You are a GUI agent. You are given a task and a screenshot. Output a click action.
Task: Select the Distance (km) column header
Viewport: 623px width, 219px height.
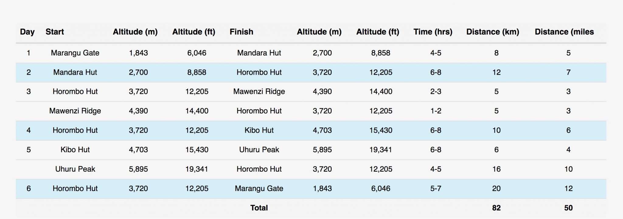point(492,32)
